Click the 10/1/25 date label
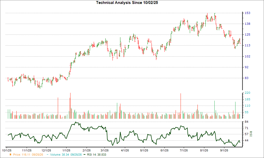The image size is (264, 158). [7, 150]
